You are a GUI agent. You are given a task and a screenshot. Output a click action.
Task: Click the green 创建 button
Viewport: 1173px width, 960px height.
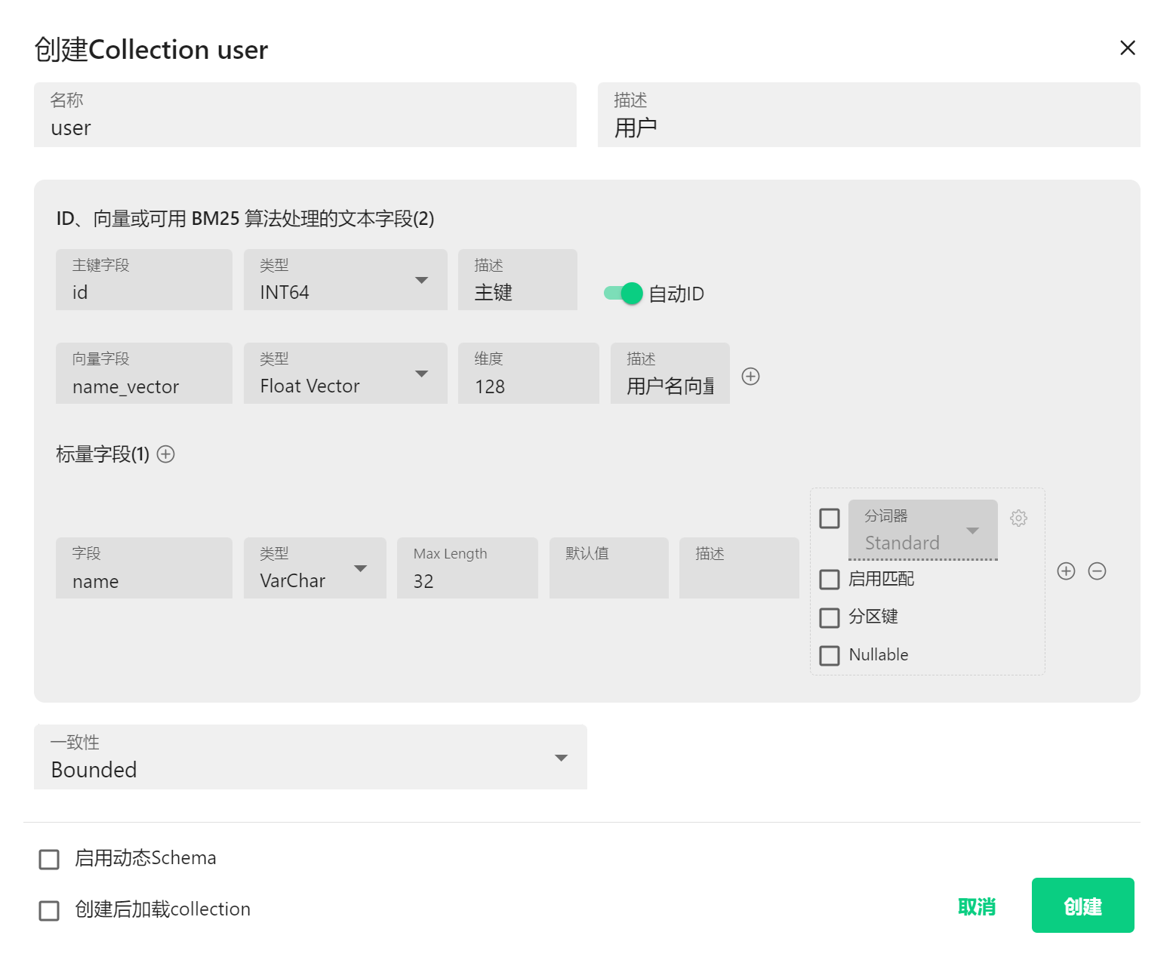[1082, 906]
